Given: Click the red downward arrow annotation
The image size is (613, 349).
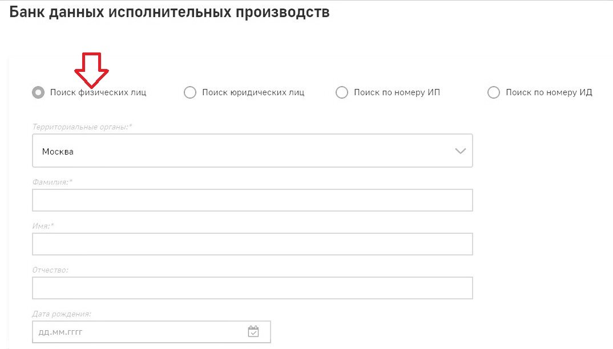Looking at the screenshot, I should click(x=91, y=68).
